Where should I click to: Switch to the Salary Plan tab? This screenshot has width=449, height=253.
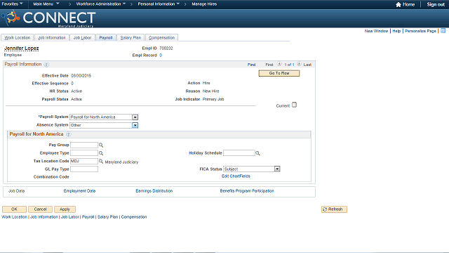[130, 37]
